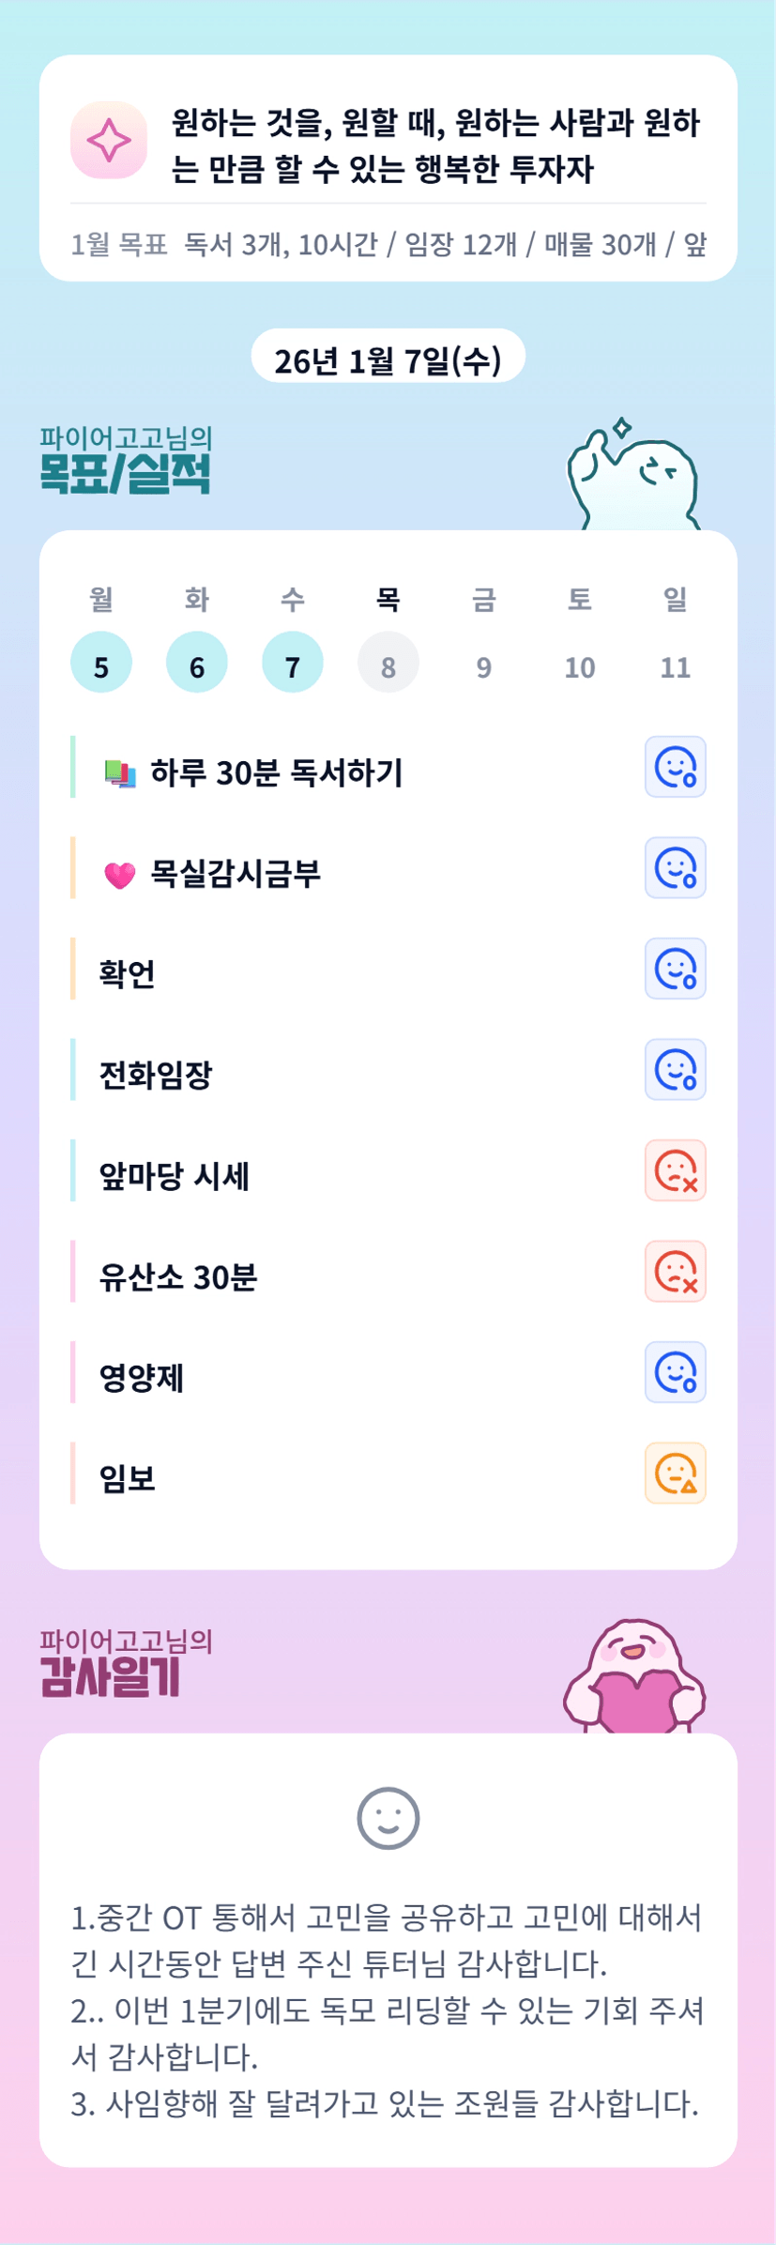The image size is (776, 2245).
Task: Select Tuesday the 6th
Action: [x=197, y=663]
